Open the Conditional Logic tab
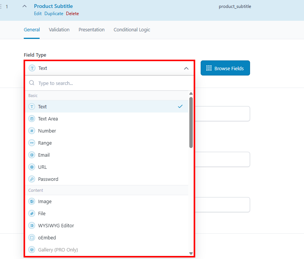This screenshot has height=259, width=304. pyautogui.click(x=132, y=29)
